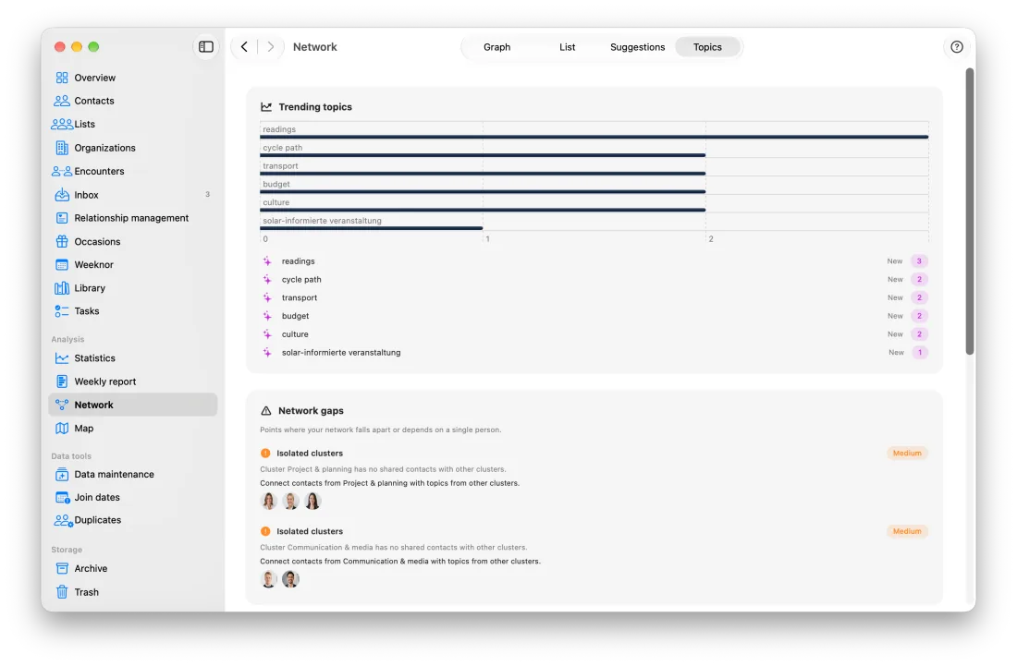1017x666 pixels.
Task: Select Network in the sidebar
Action: coord(133,405)
